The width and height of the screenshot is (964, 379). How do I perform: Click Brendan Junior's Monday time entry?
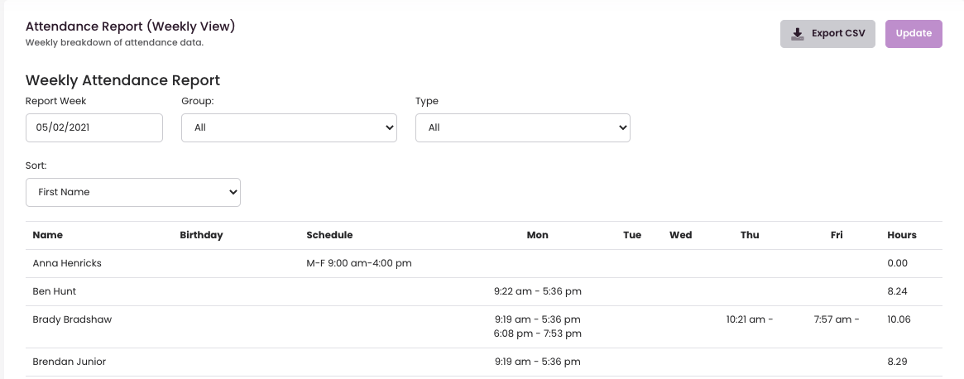pyautogui.click(x=537, y=362)
